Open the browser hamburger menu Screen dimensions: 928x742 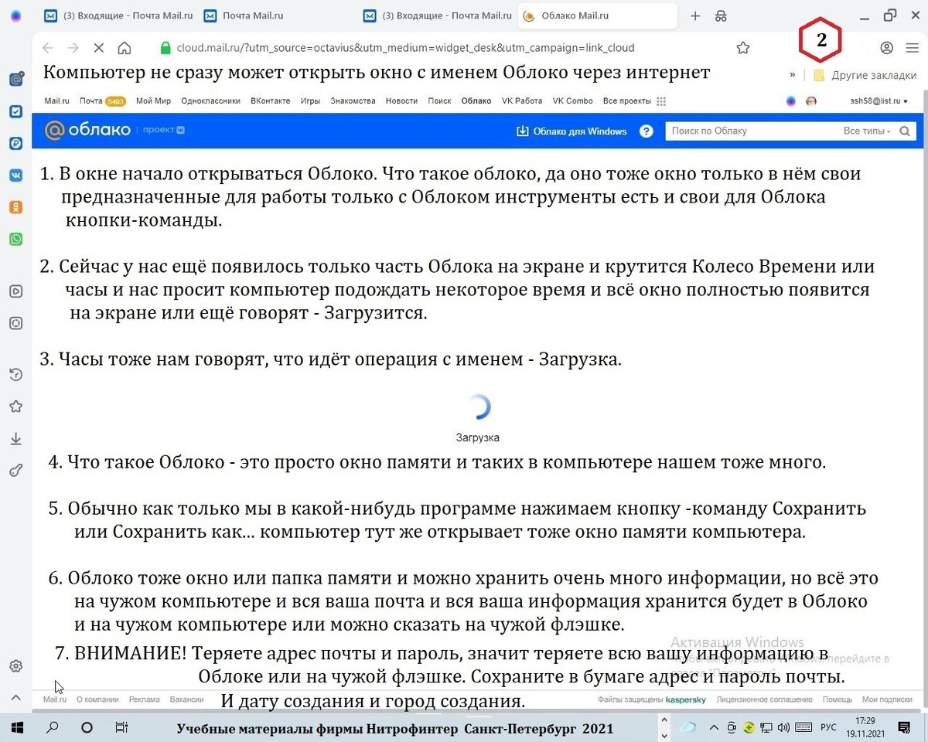coord(913,47)
